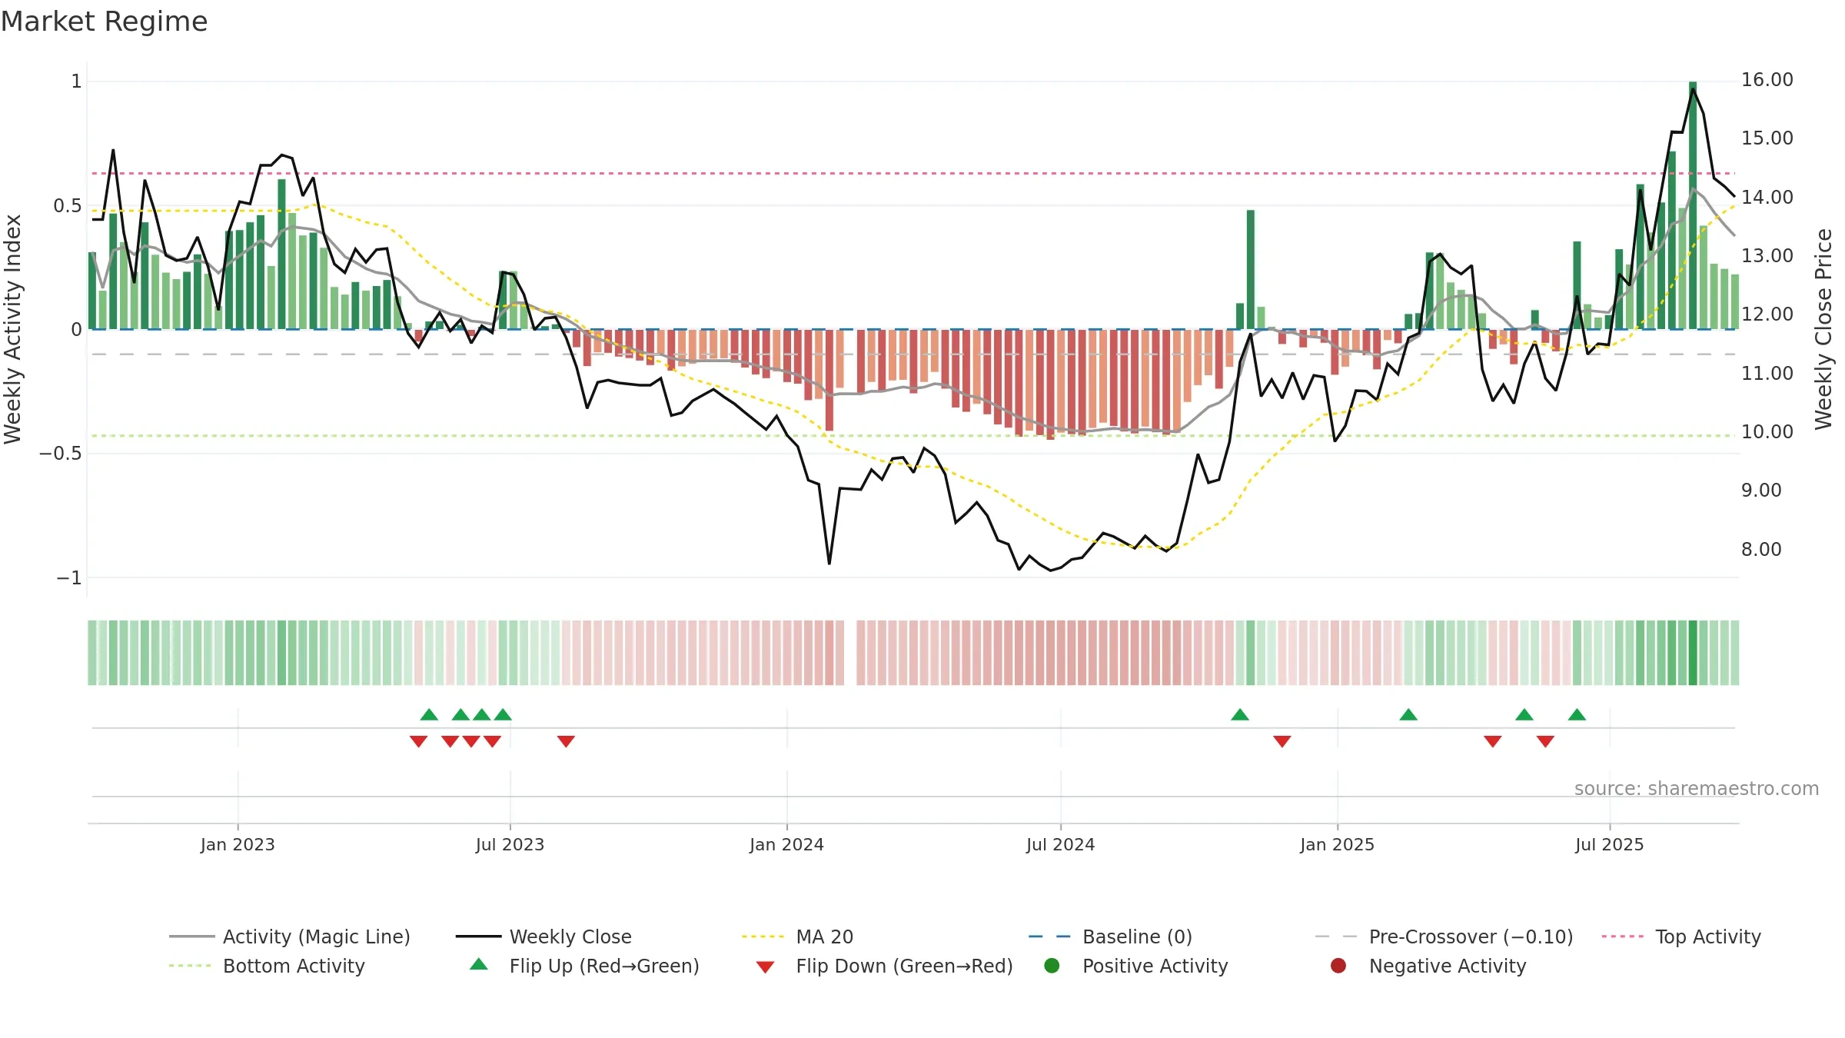
Task: Click the green Positive Activity legend dot
Action: pyautogui.click(x=1052, y=965)
